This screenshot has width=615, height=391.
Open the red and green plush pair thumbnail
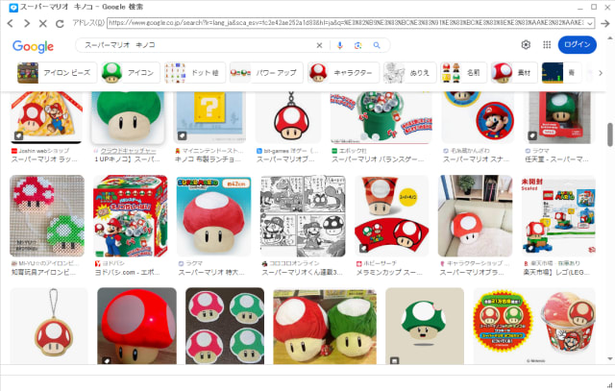325,327
